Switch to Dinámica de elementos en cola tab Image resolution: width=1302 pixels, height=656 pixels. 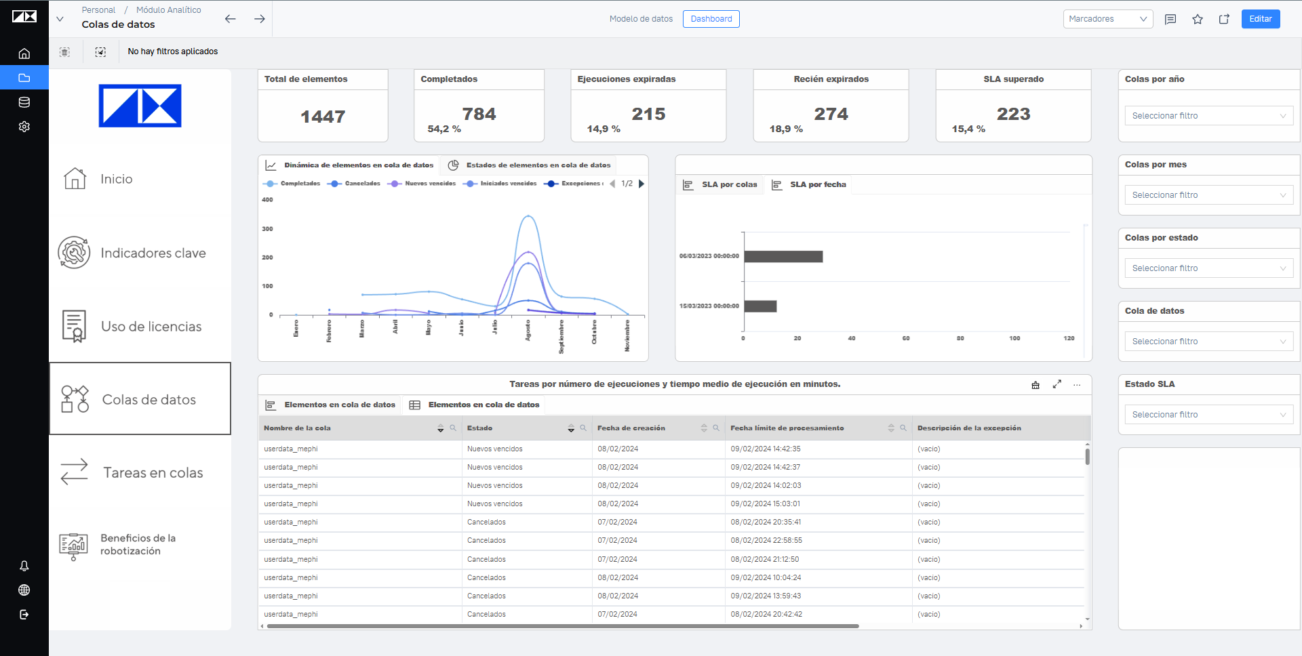[x=350, y=165]
